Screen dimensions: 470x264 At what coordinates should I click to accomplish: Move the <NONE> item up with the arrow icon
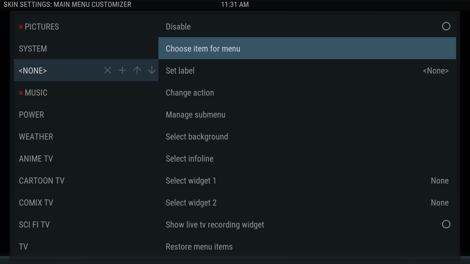point(137,70)
